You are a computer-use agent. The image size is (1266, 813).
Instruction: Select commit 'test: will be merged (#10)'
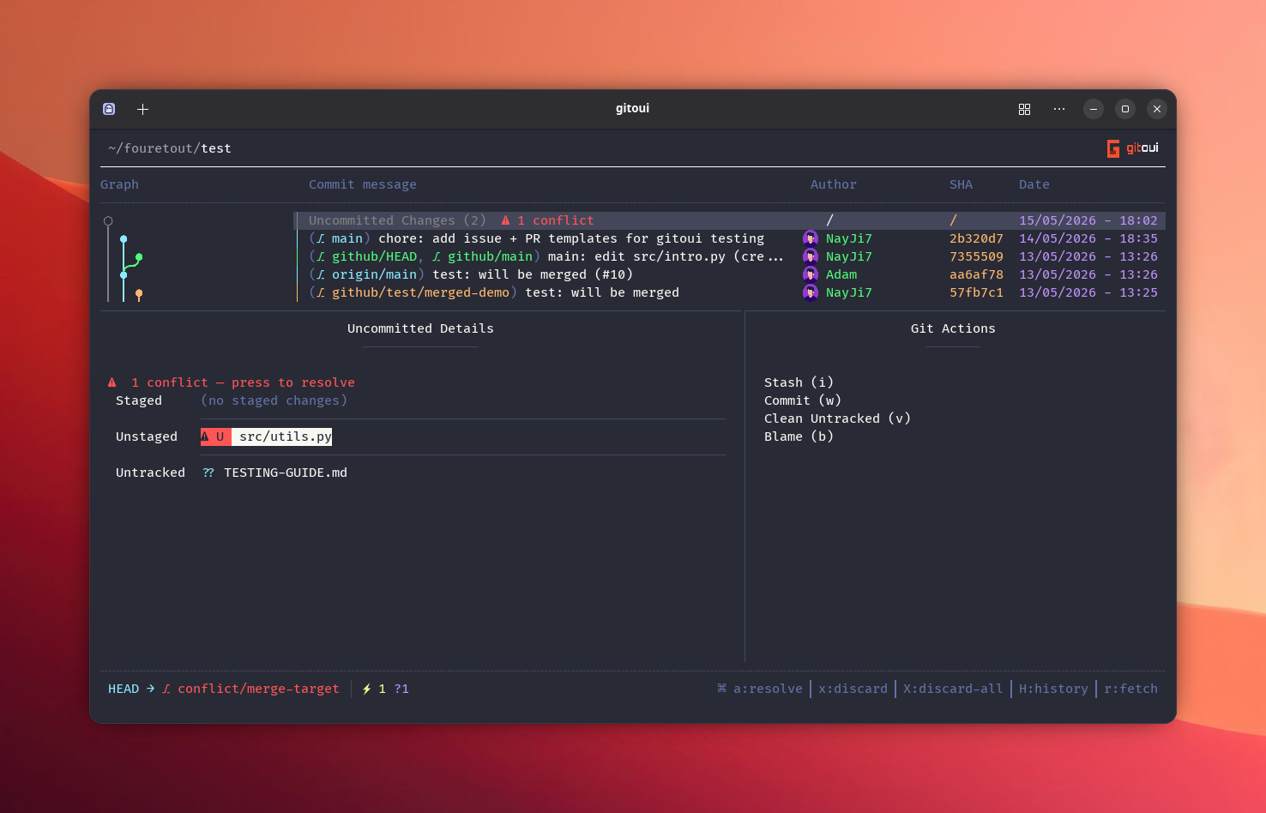point(730,274)
